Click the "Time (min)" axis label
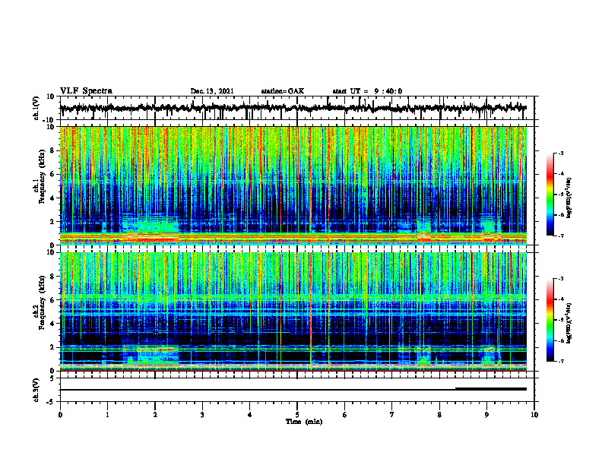 coord(304,422)
